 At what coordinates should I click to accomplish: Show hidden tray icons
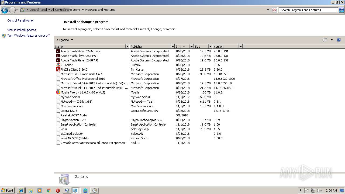pos(301,190)
